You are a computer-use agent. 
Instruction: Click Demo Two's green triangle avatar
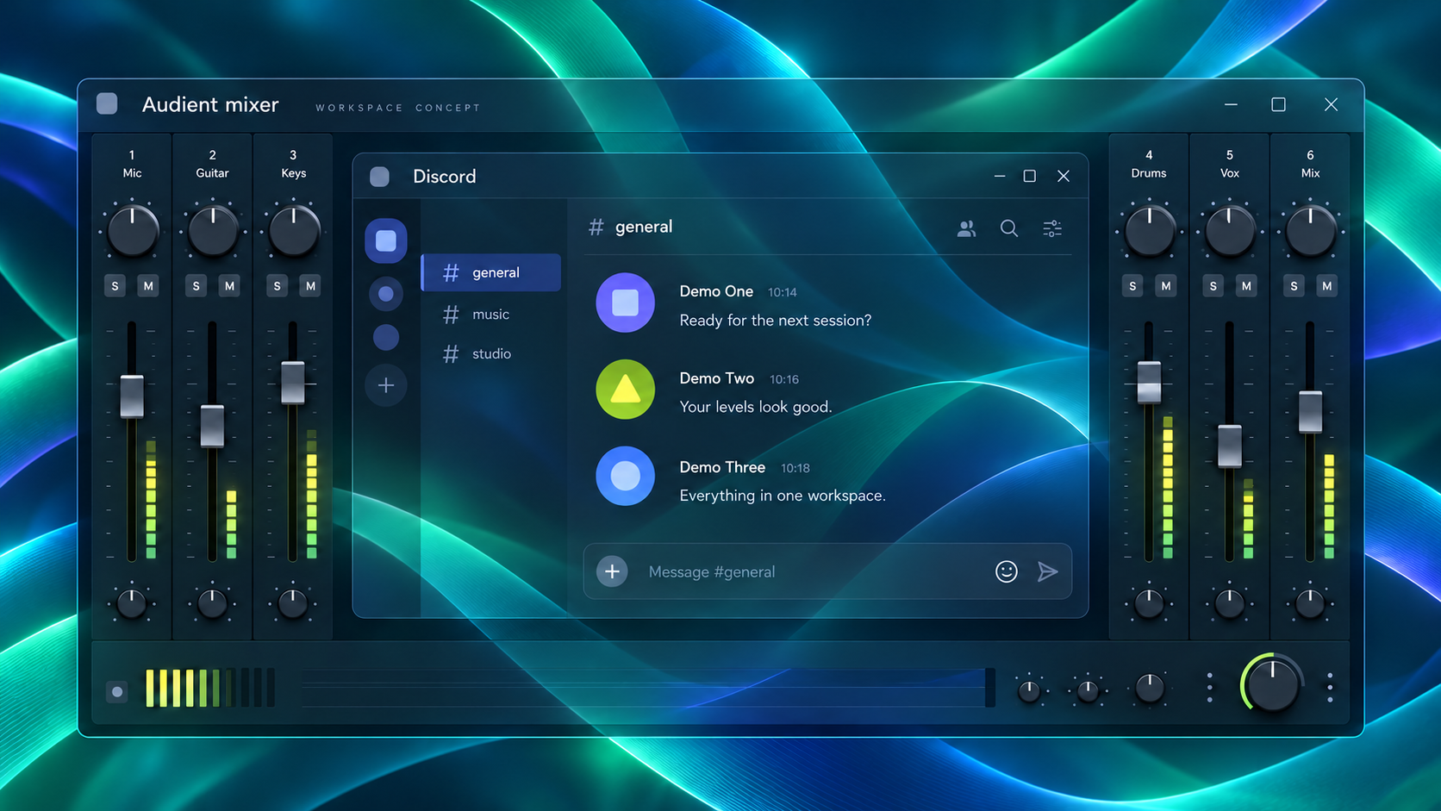(x=625, y=390)
